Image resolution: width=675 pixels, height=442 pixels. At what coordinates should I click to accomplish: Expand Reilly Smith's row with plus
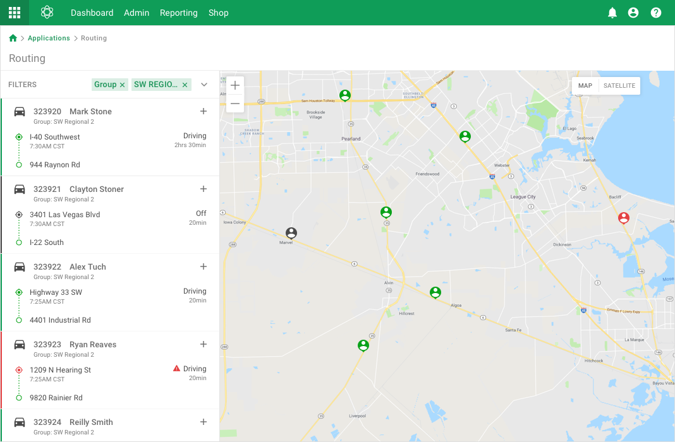(x=204, y=422)
